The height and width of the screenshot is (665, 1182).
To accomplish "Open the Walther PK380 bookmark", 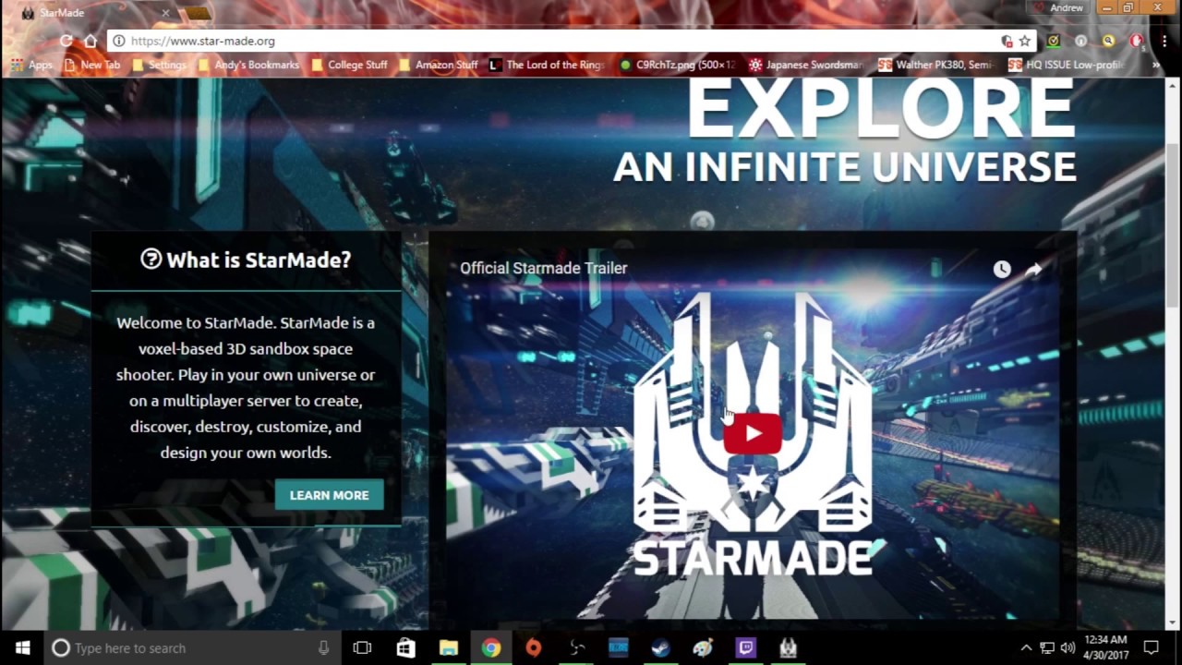I will tap(935, 65).
